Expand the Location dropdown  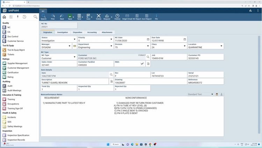click(221, 46)
